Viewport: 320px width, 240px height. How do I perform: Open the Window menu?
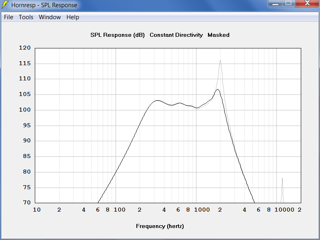50,17
